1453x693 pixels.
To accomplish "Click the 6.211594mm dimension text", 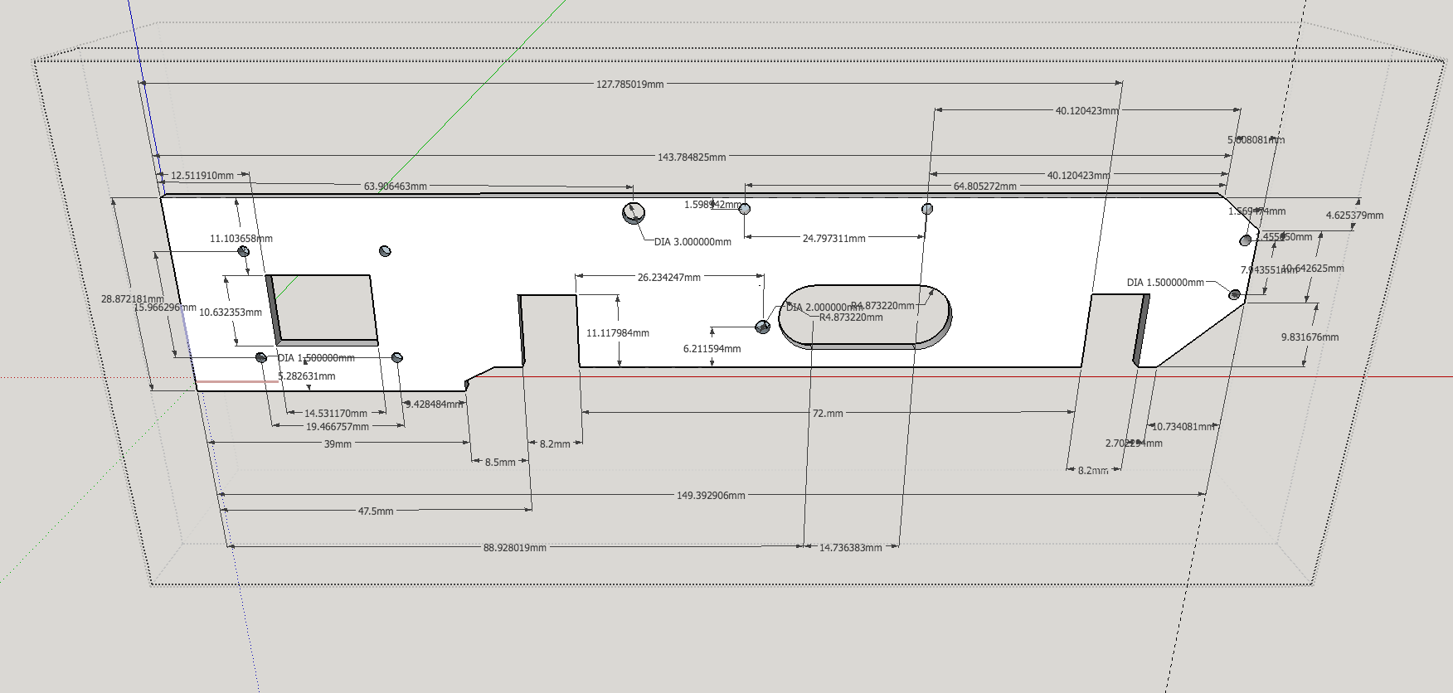I will 712,349.
